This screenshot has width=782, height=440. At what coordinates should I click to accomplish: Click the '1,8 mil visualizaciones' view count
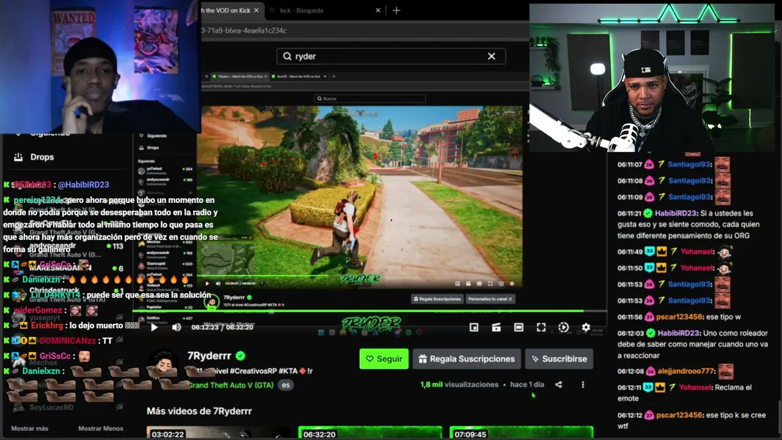[459, 384]
